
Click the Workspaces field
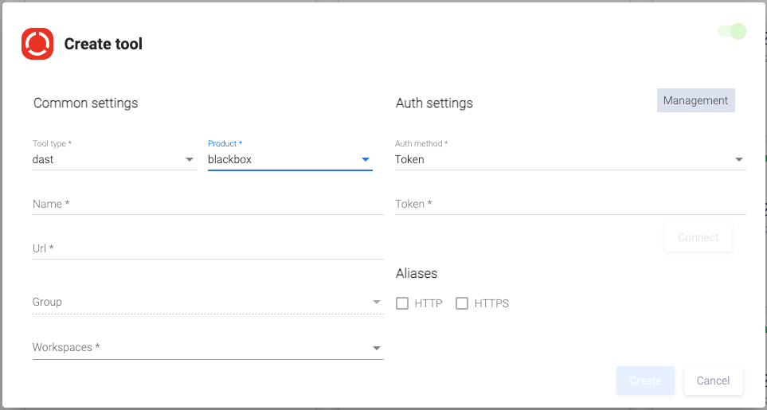click(x=199, y=348)
